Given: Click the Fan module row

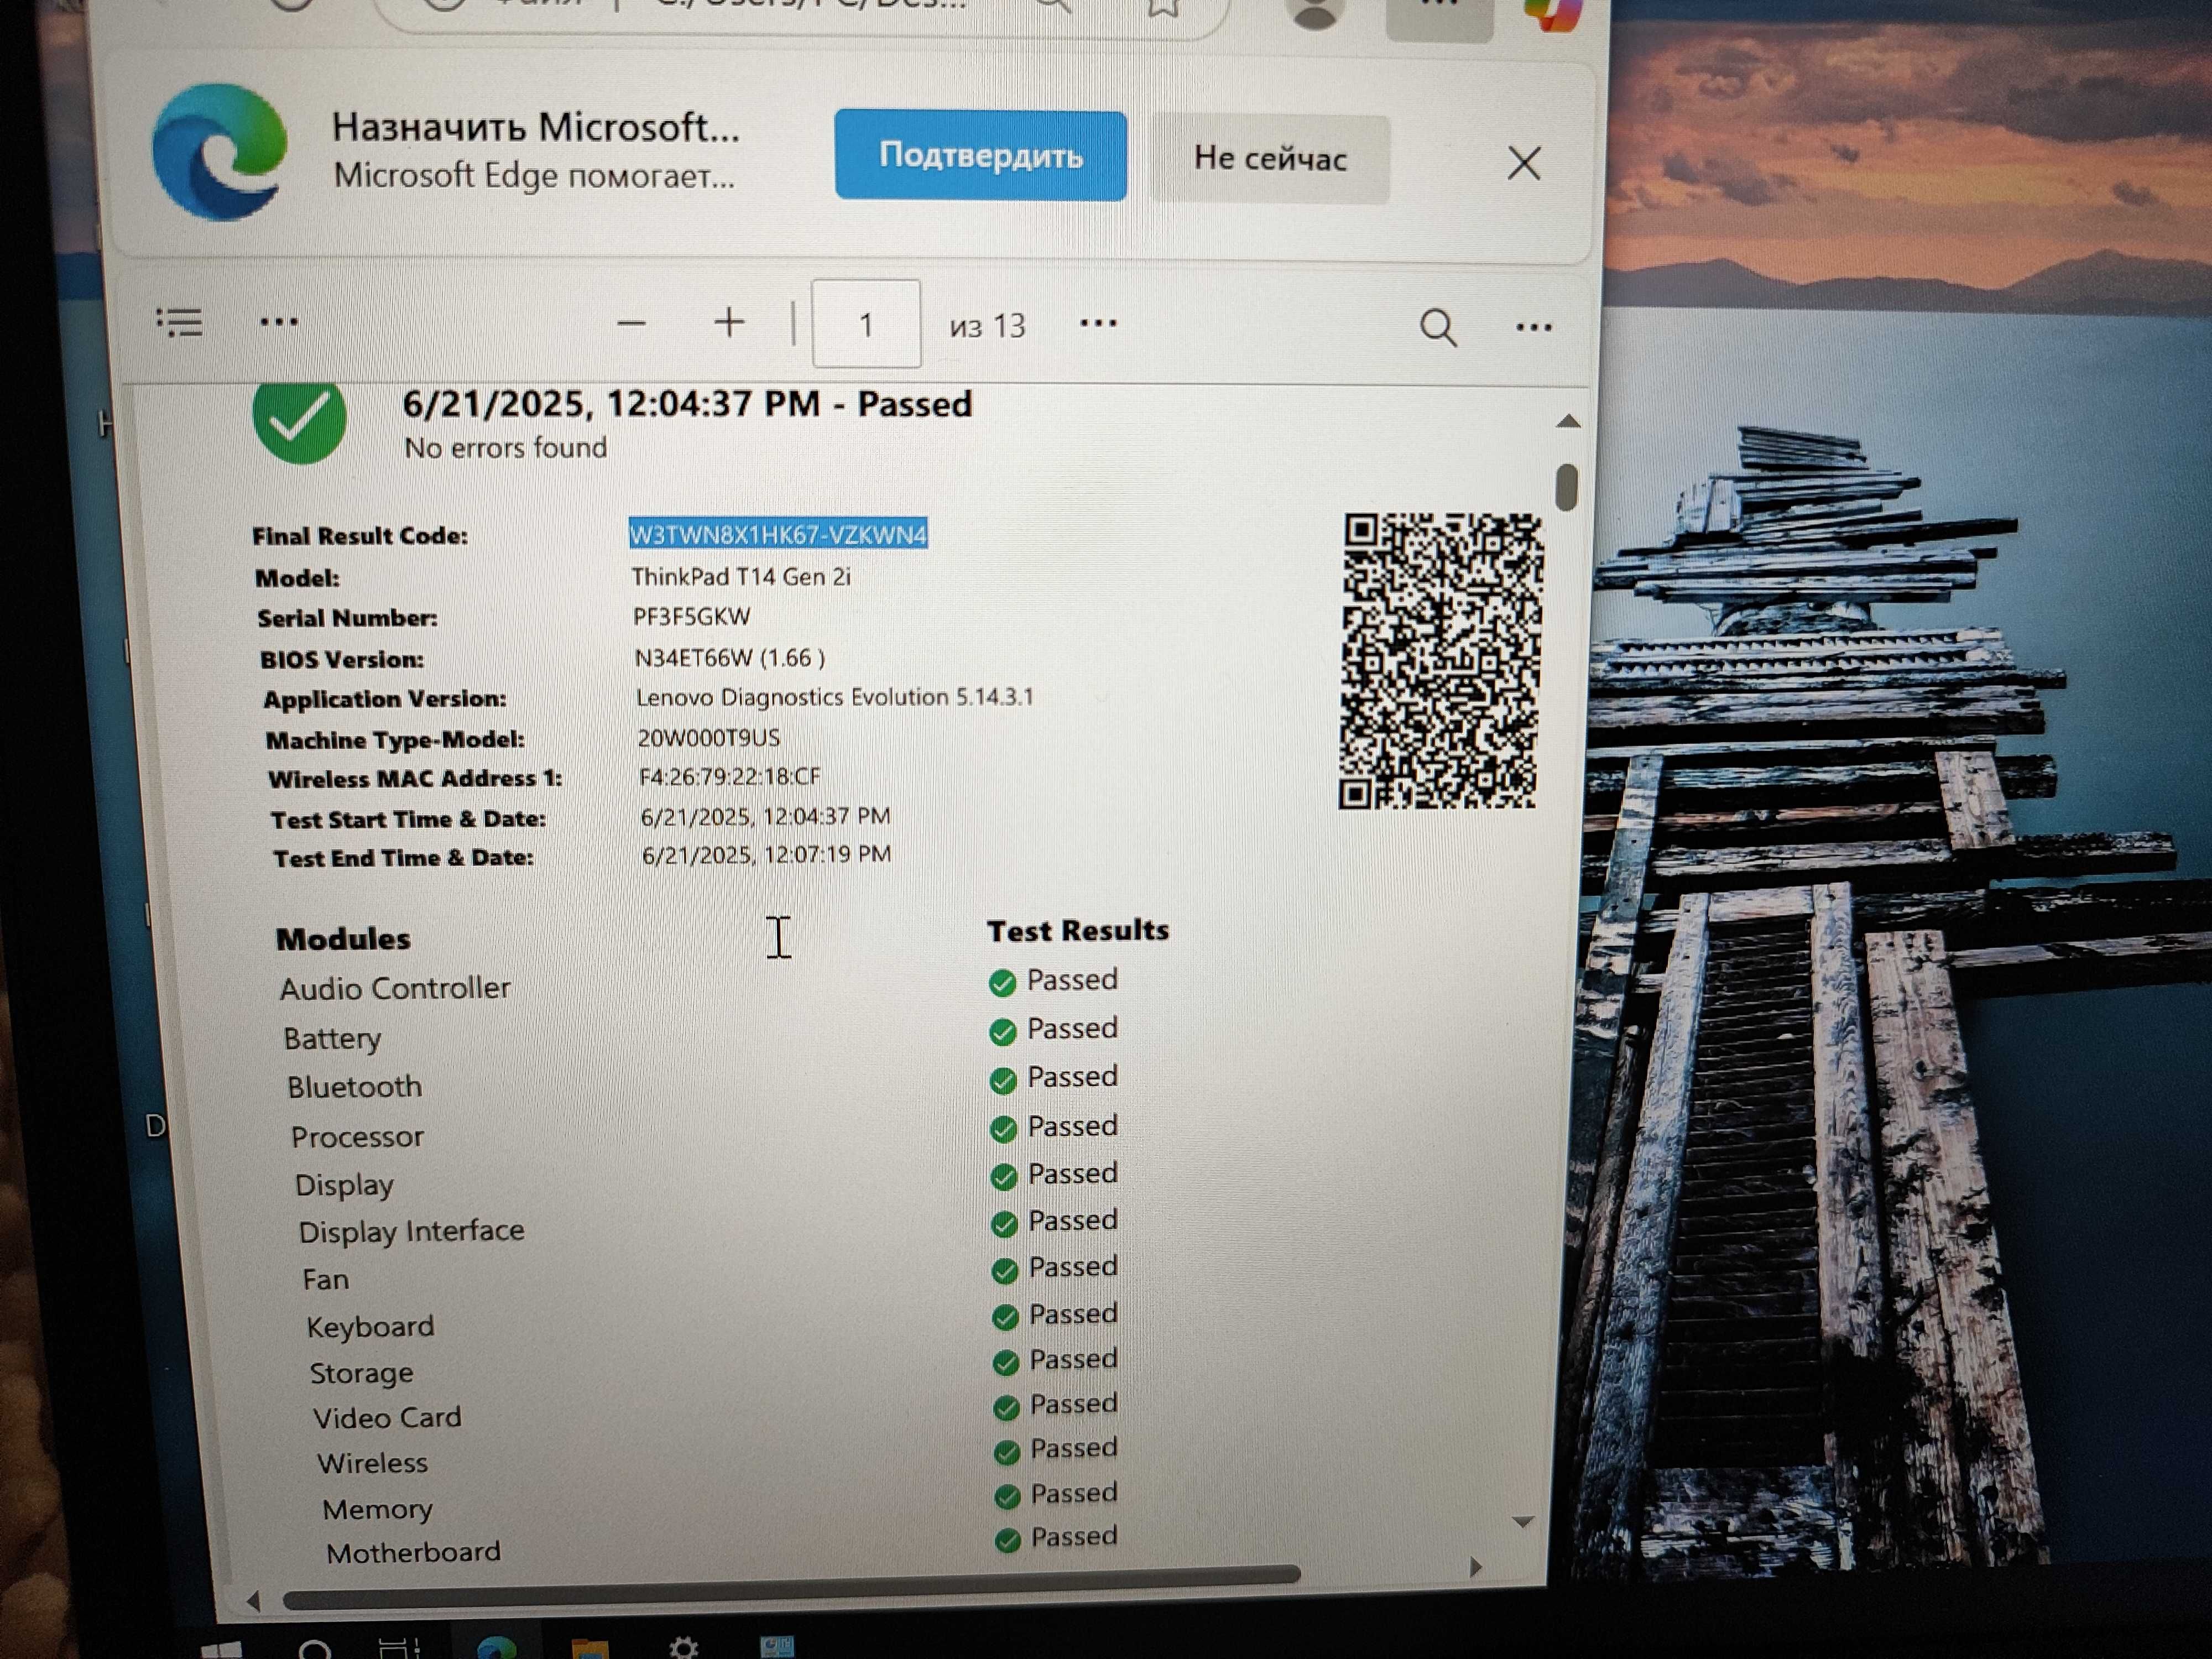Looking at the screenshot, I should point(326,1280).
